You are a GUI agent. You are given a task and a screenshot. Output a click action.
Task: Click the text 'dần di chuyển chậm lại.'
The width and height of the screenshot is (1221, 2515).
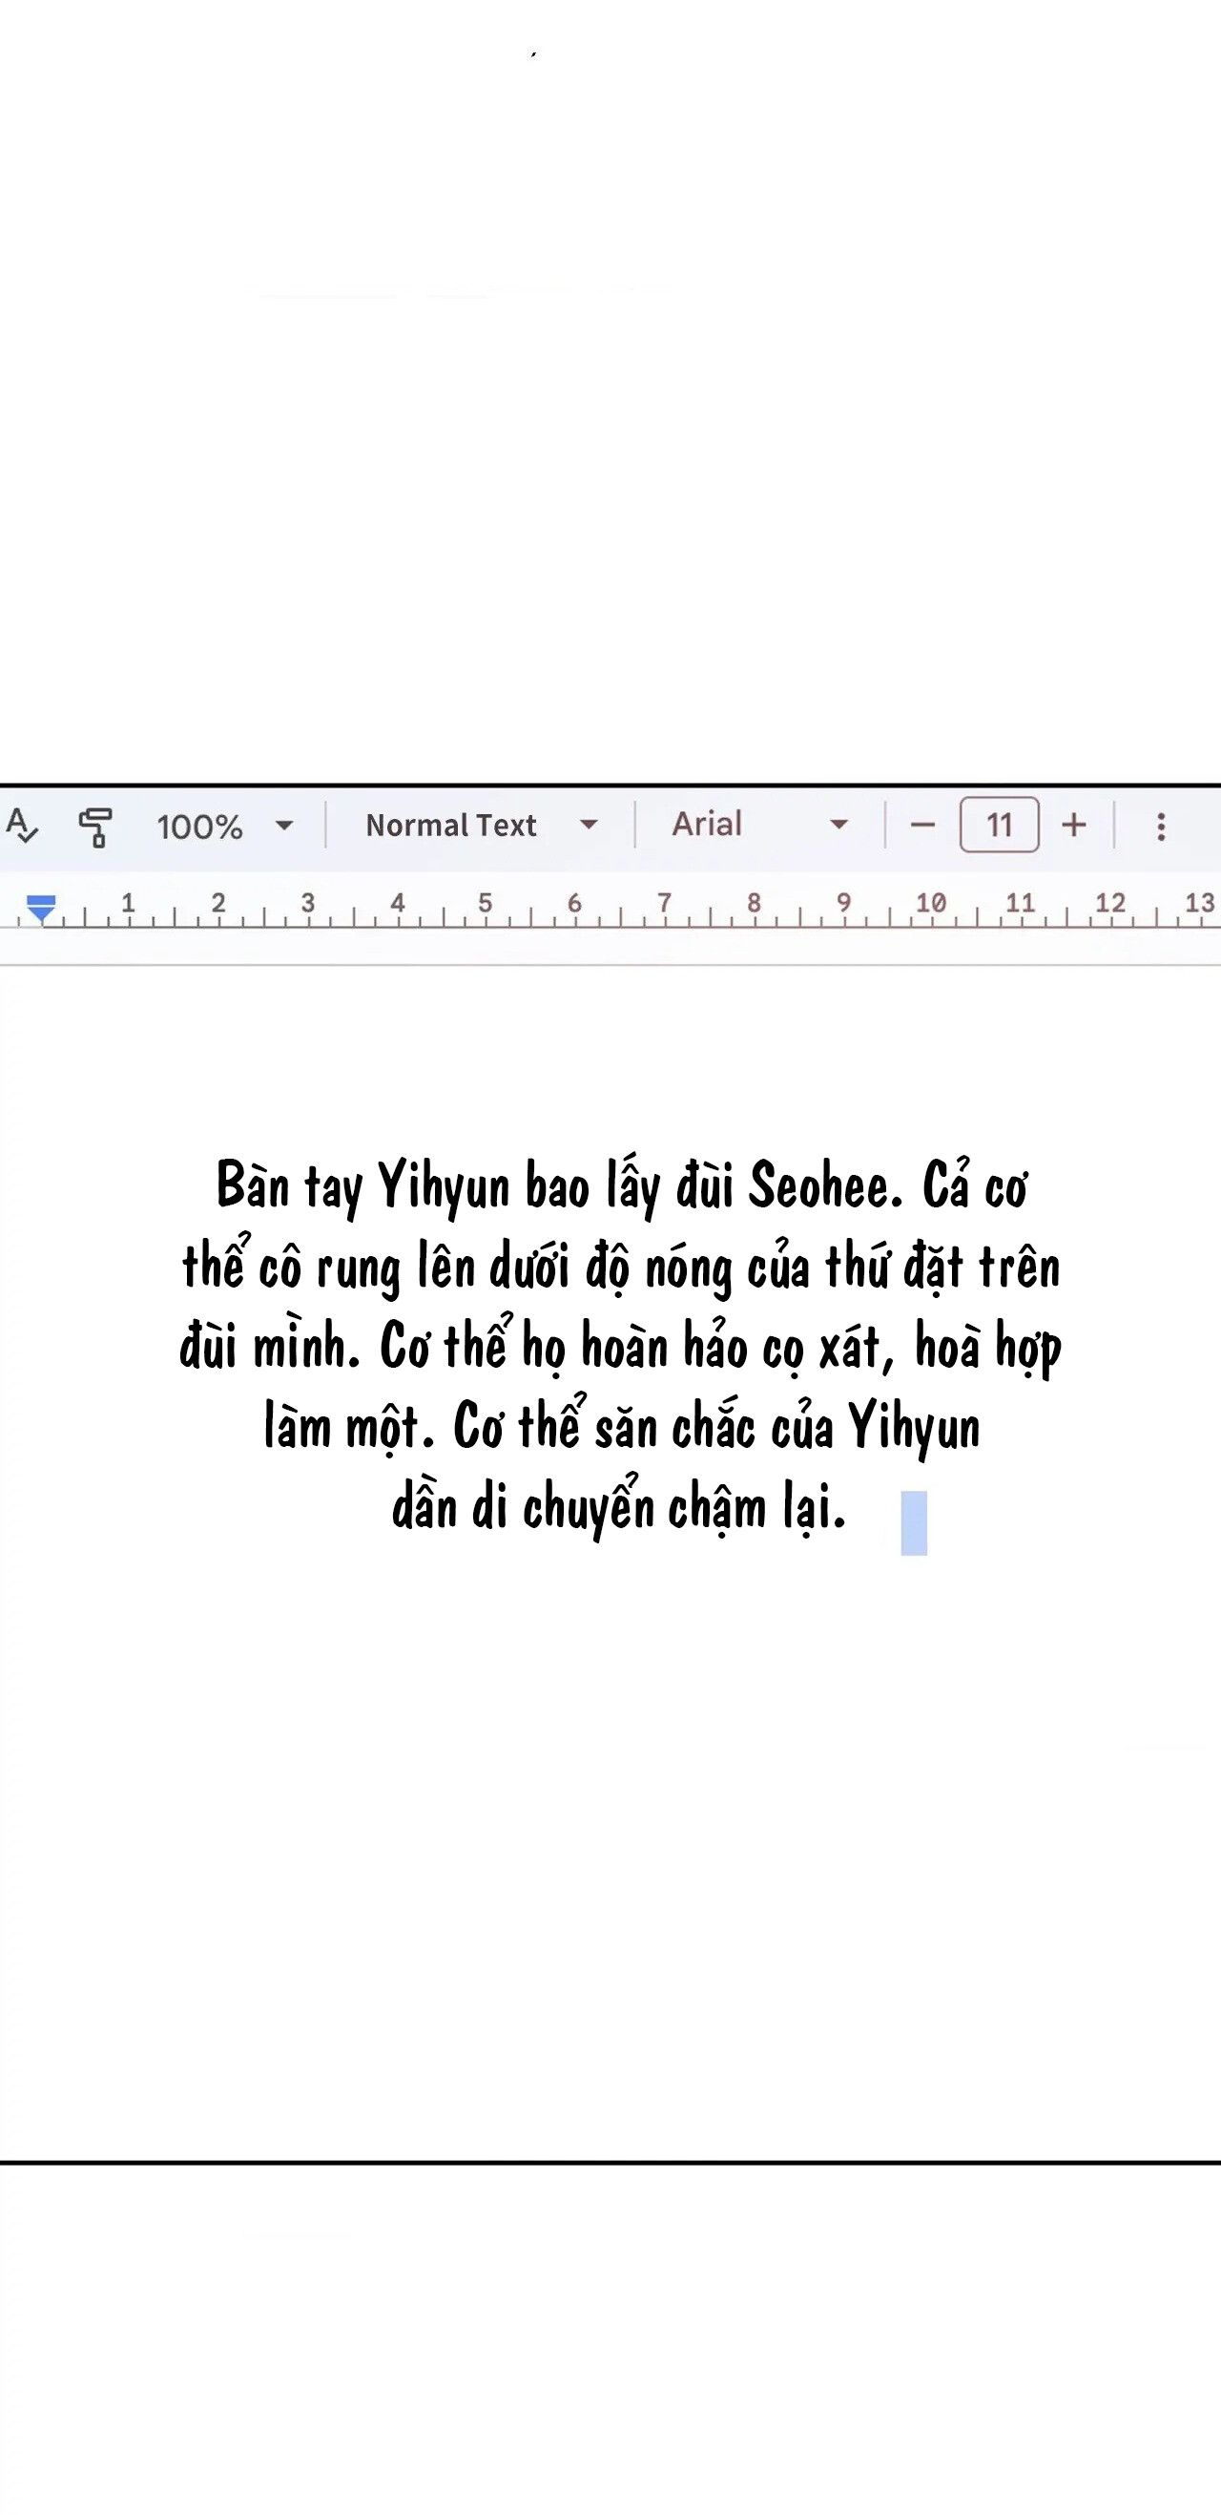tap(619, 1507)
